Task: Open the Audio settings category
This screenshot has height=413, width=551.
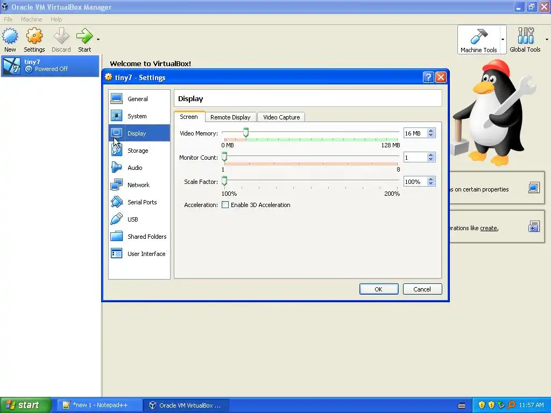Action: tap(139, 168)
